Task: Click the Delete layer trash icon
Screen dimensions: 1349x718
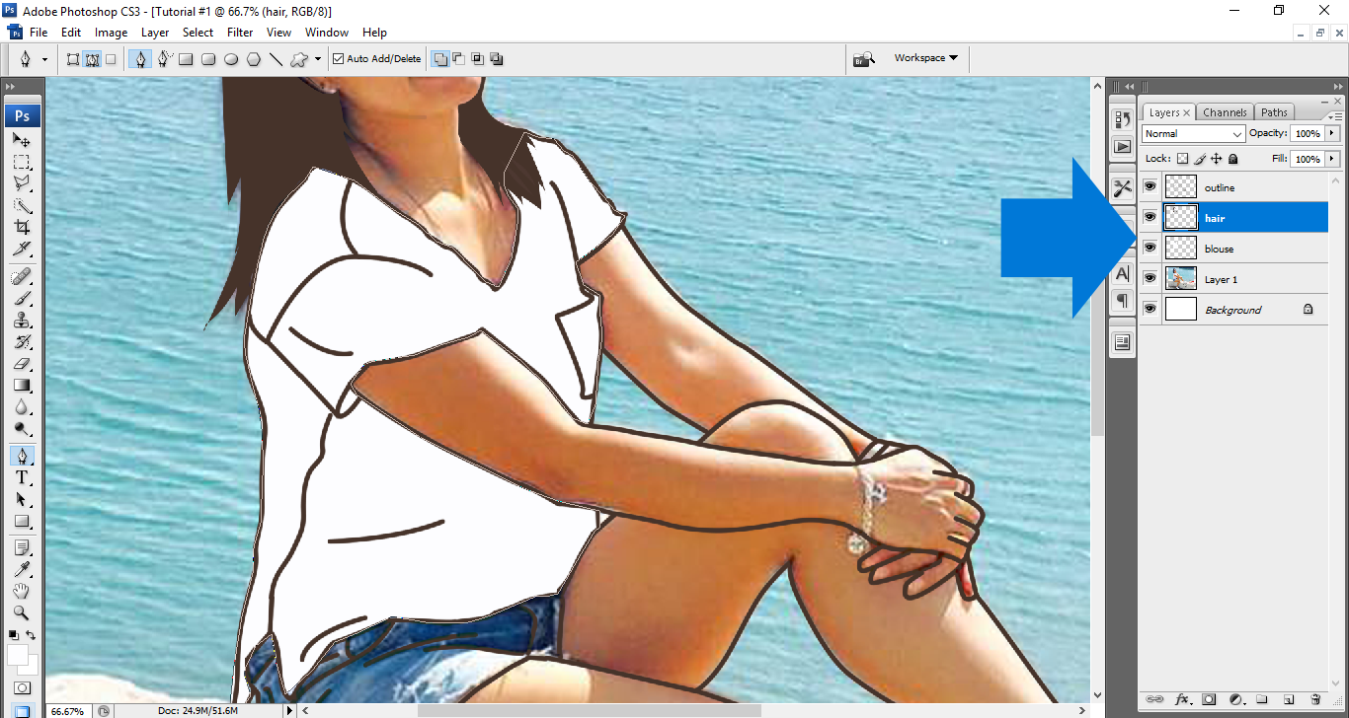Action: coord(1315,699)
